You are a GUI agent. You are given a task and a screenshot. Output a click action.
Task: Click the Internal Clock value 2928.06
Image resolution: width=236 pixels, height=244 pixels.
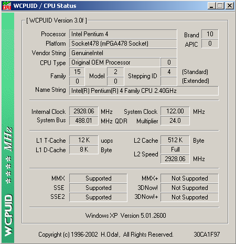pos(84,111)
